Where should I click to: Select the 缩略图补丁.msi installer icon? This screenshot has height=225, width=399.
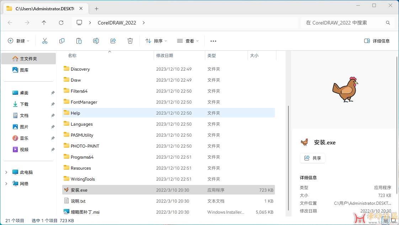point(66,212)
